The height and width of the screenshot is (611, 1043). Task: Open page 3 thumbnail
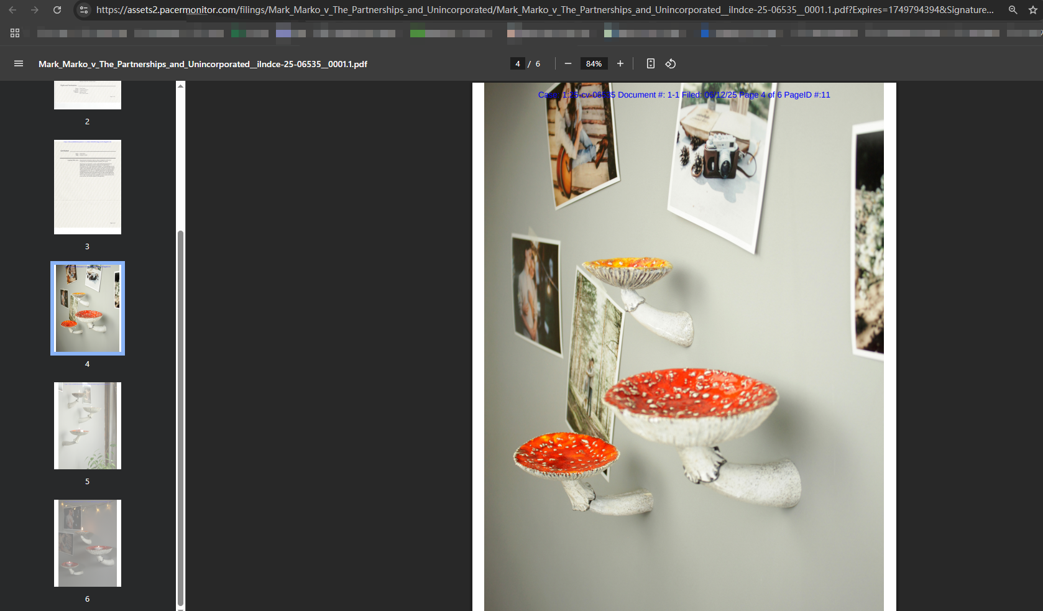tap(88, 187)
